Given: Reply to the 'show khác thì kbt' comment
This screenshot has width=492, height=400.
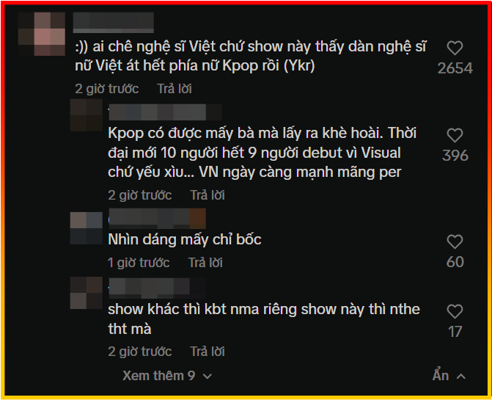Looking at the screenshot, I should point(208,352).
